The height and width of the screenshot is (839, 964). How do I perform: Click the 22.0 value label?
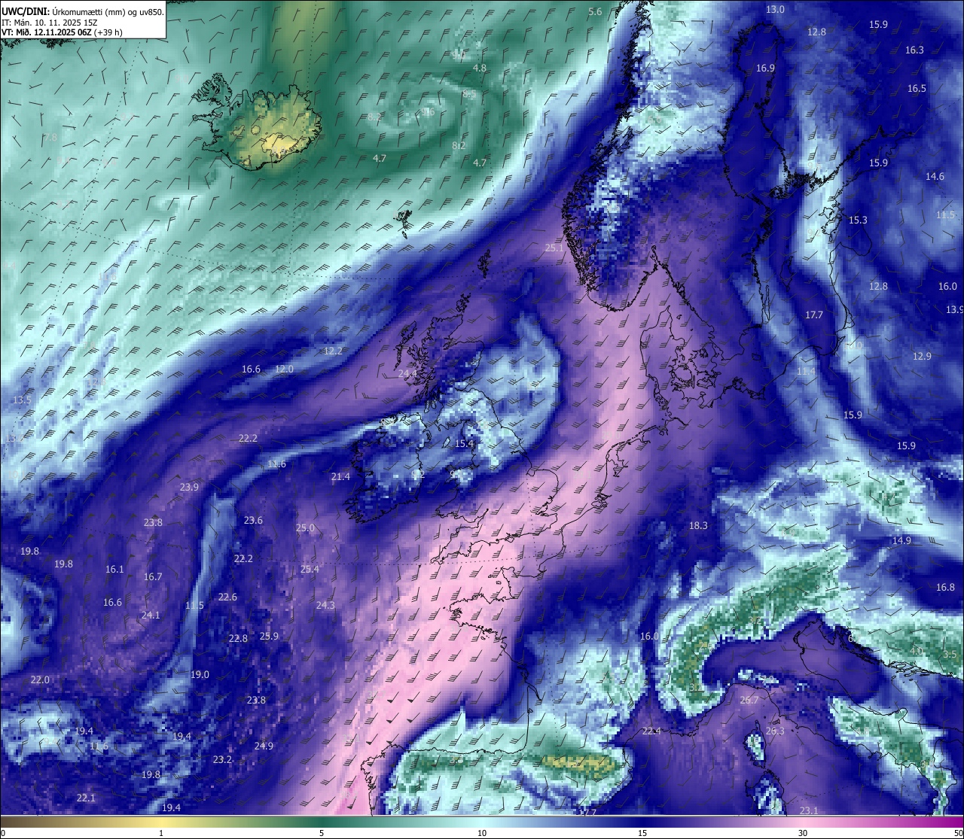40,679
